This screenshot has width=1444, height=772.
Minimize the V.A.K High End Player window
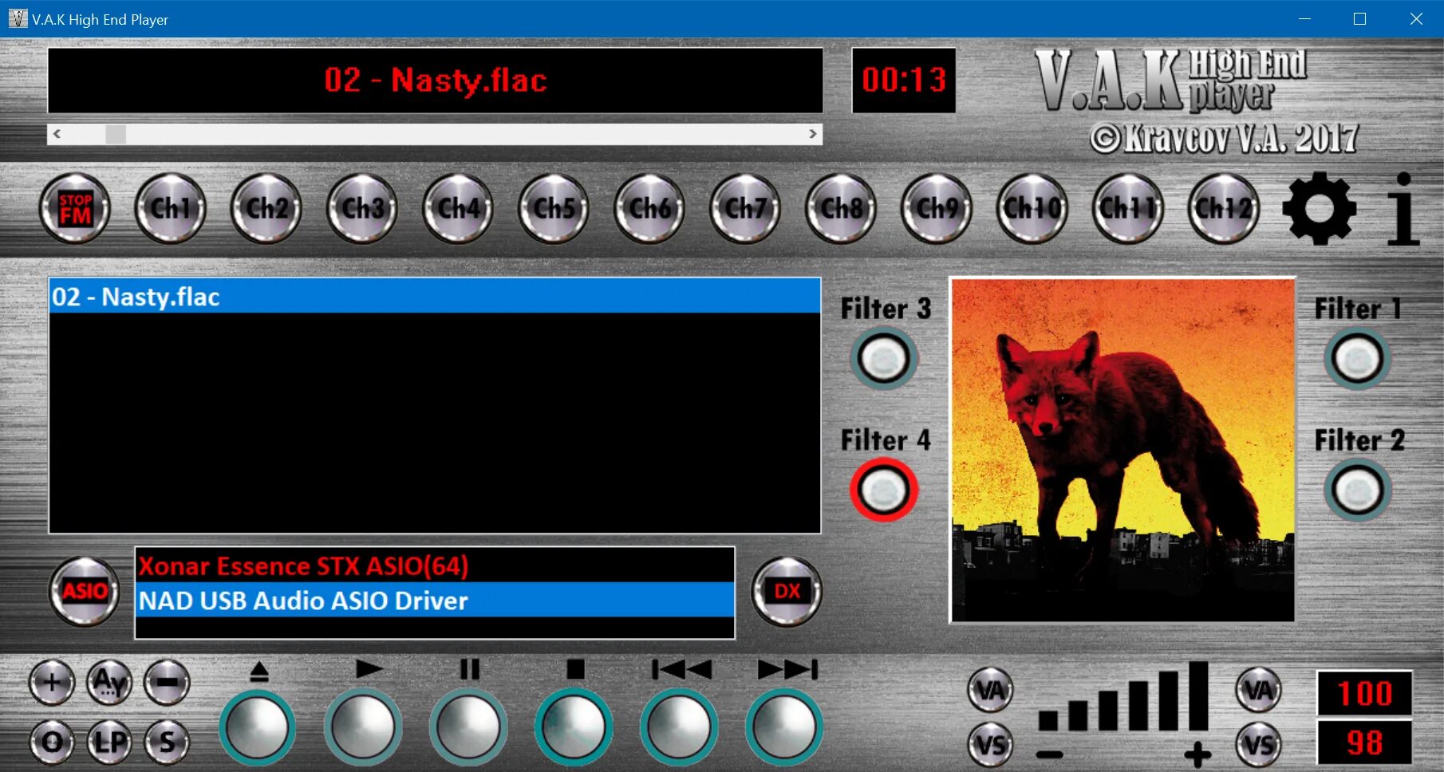click(1305, 18)
